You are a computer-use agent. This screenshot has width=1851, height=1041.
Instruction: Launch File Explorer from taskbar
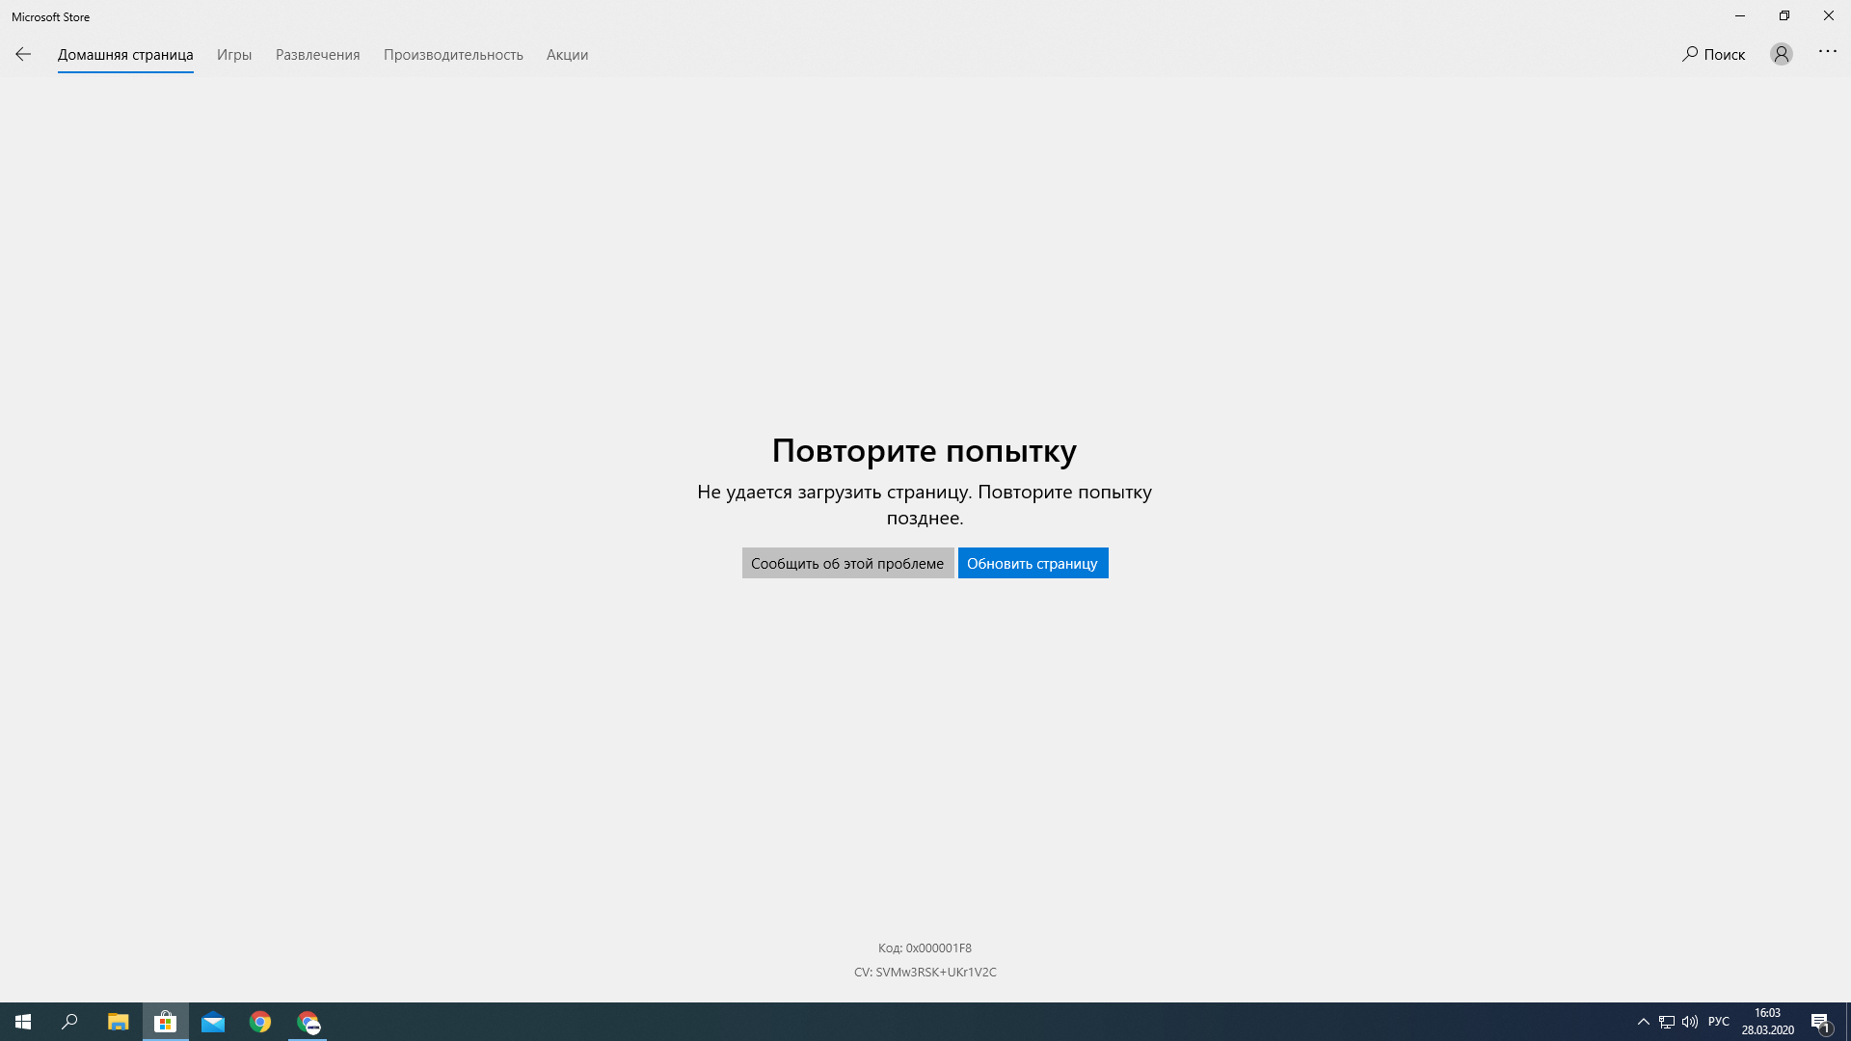[x=118, y=1022]
